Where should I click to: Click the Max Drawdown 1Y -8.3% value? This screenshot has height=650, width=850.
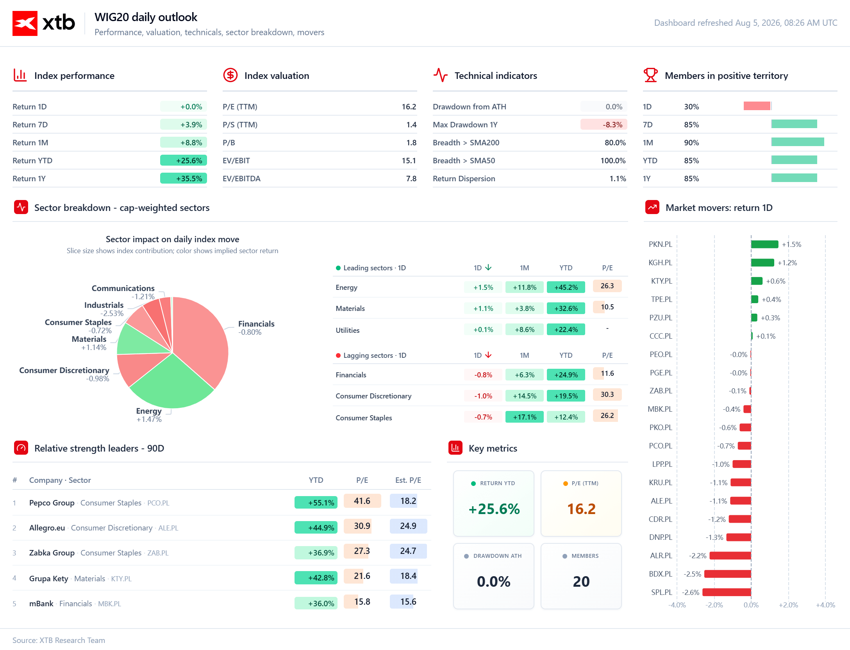pos(604,125)
